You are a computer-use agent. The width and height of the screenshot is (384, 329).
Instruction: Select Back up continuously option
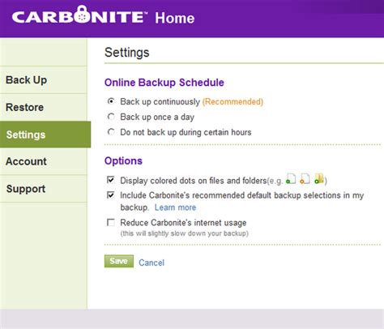click(x=111, y=101)
